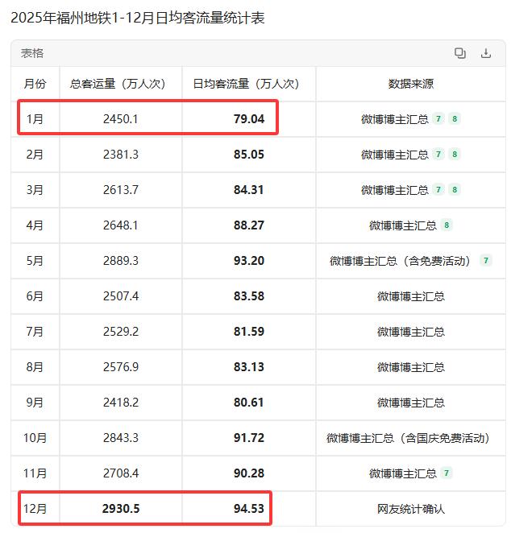Image resolution: width=511 pixels, height=533 pixels.
Task: Select the 3月 month cell
Action: click(35, 190)
